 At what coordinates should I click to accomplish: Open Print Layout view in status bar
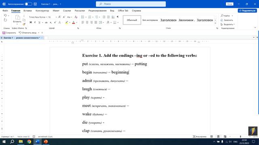click(219, 137)
